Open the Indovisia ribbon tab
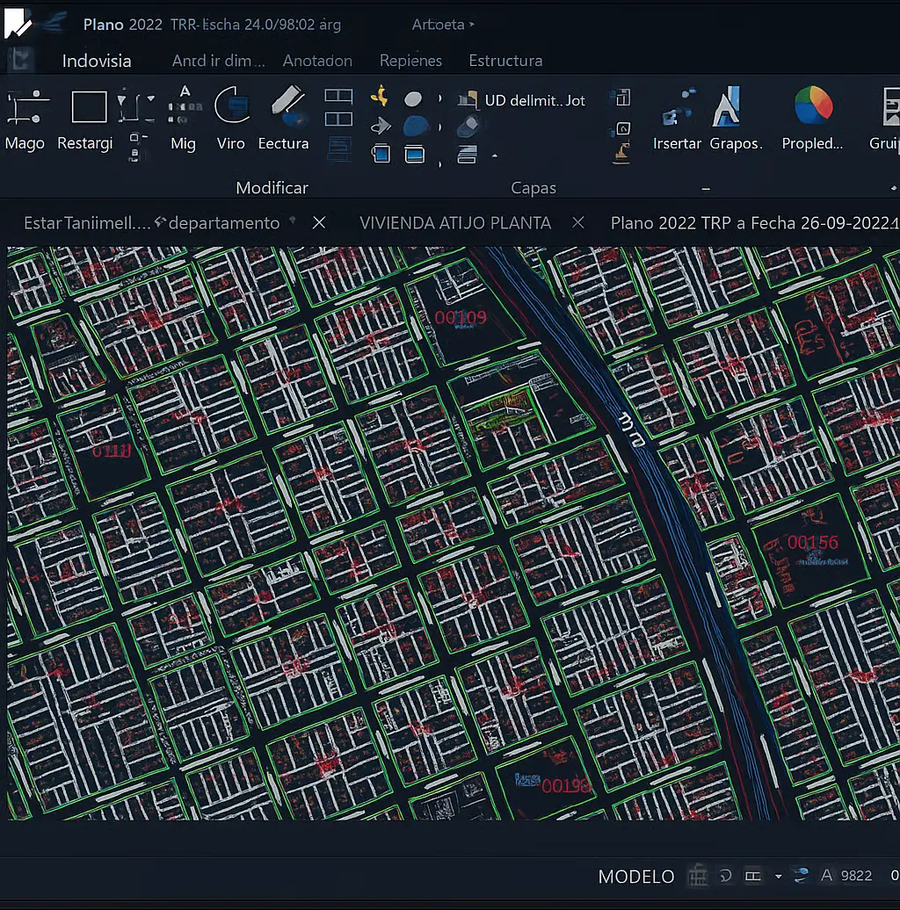Screen dimensions: 900x910 pyautogui.click(x=97, y=61)
